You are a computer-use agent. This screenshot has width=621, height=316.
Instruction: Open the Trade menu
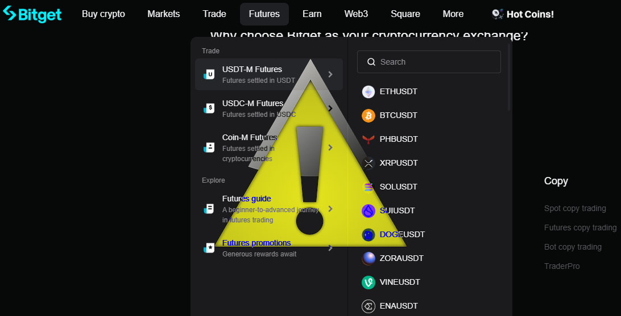214,14
